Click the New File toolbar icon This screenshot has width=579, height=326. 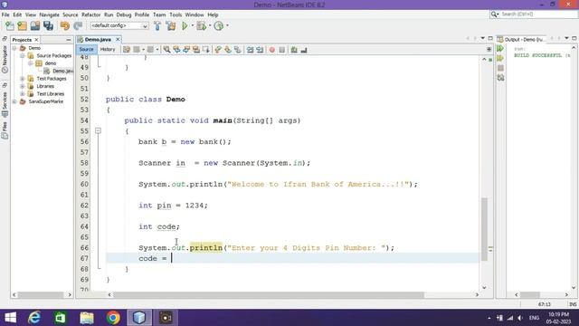point(10,25)
